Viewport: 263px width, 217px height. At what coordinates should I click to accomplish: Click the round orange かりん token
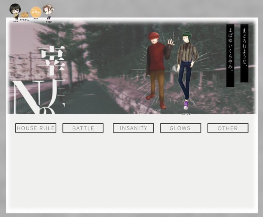(x=36, y=12)
